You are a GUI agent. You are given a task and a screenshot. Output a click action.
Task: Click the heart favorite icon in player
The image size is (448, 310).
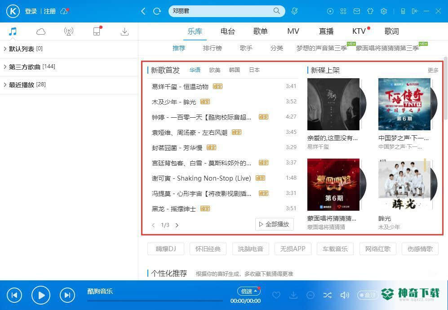click(276, 295)
